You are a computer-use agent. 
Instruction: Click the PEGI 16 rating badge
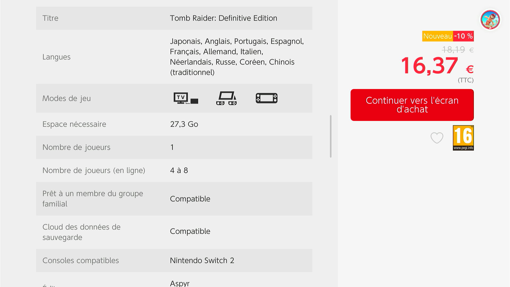(463, 138)
